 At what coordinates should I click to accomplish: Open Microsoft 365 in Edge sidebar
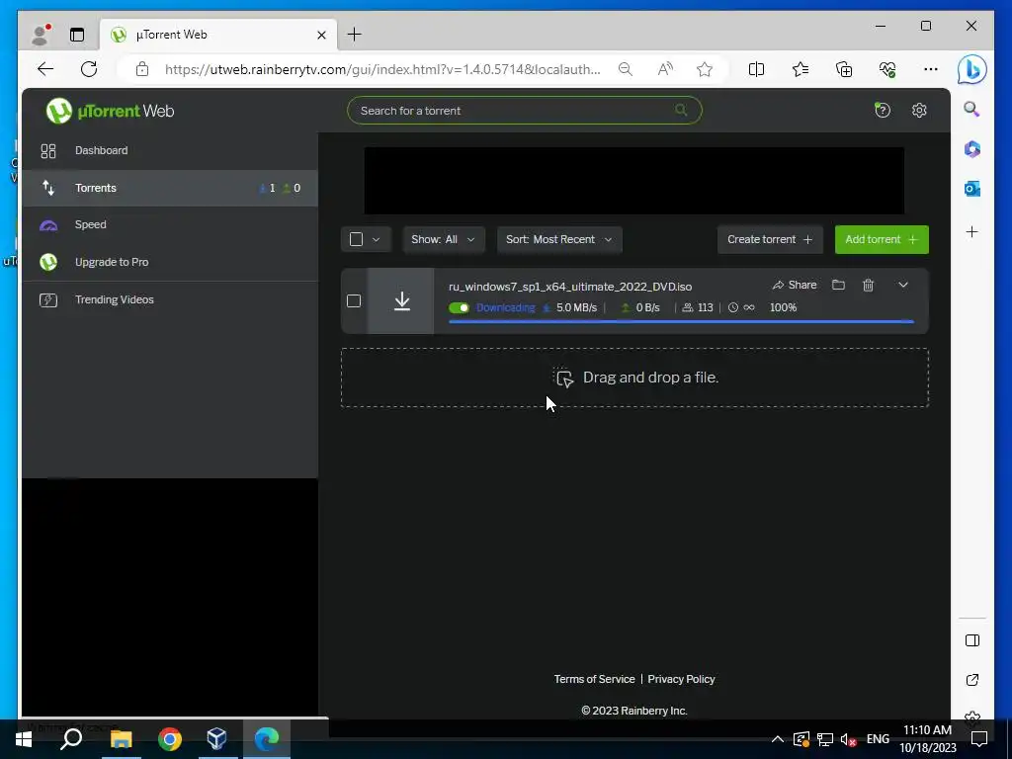pyautogui.click(x=972, y=149)
